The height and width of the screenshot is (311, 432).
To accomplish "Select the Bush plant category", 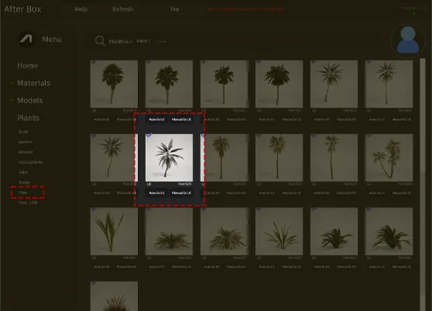I will coord(23,132).
